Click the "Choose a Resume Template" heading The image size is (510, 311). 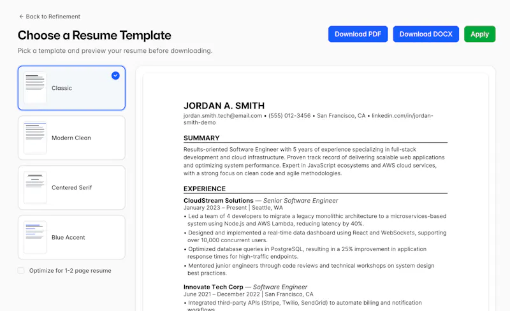click(94, 35)
